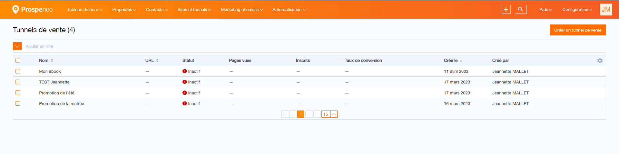Image resolution: width=619 pixels, height=154 pixels.
Task: Click Taux de conversion column header
Action: pos(363,61)
